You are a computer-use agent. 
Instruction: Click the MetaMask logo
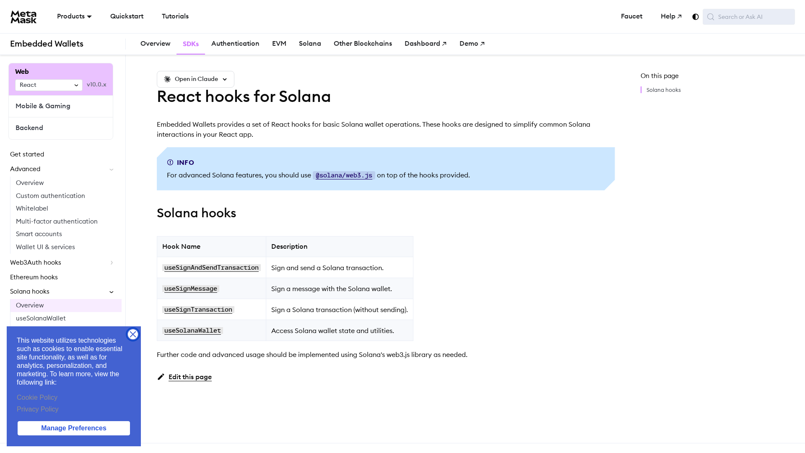coord(23,17)
